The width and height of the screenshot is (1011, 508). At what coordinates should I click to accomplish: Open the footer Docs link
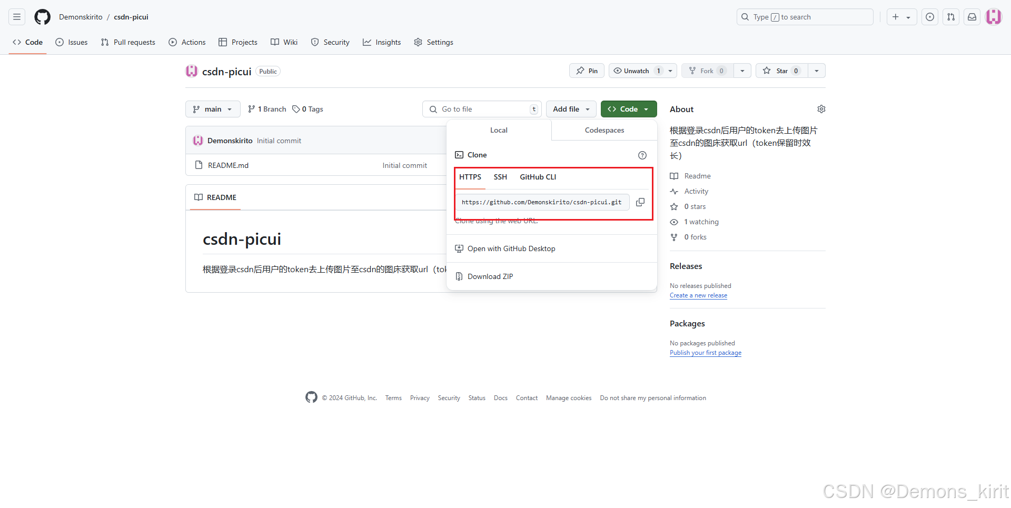[x=501, y=398]
